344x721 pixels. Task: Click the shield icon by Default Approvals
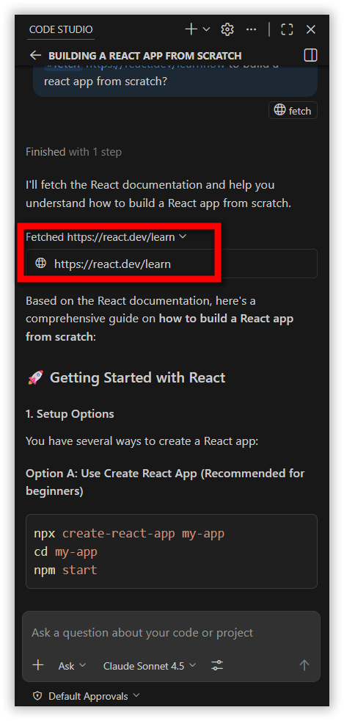point(38,696)
